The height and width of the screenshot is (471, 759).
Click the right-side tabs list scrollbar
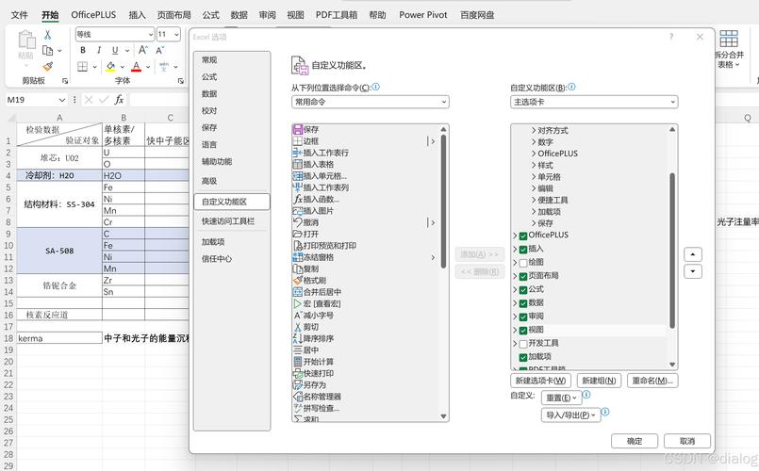click(x=672, y=250)
